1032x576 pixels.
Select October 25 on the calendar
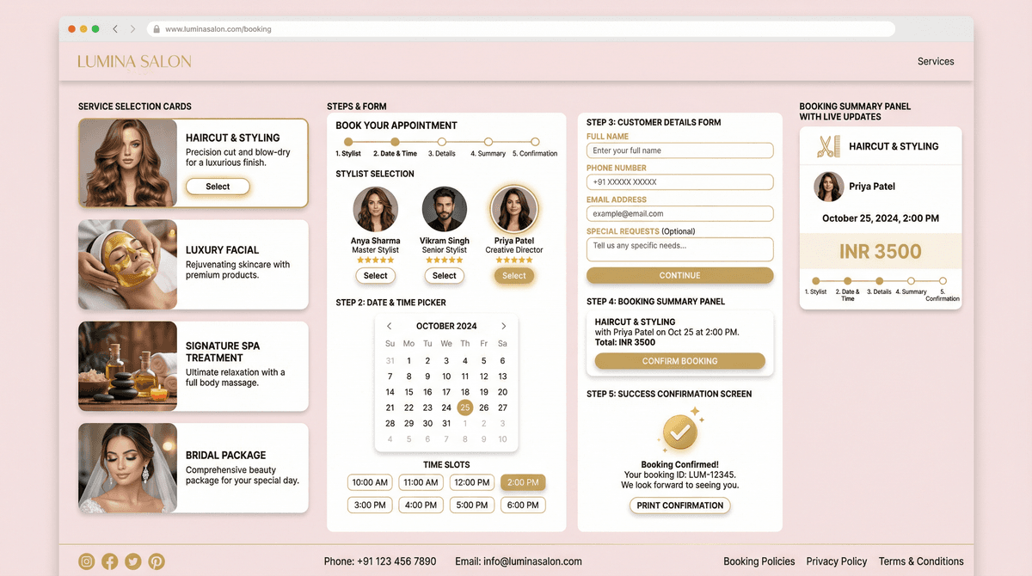pos(464,407)
